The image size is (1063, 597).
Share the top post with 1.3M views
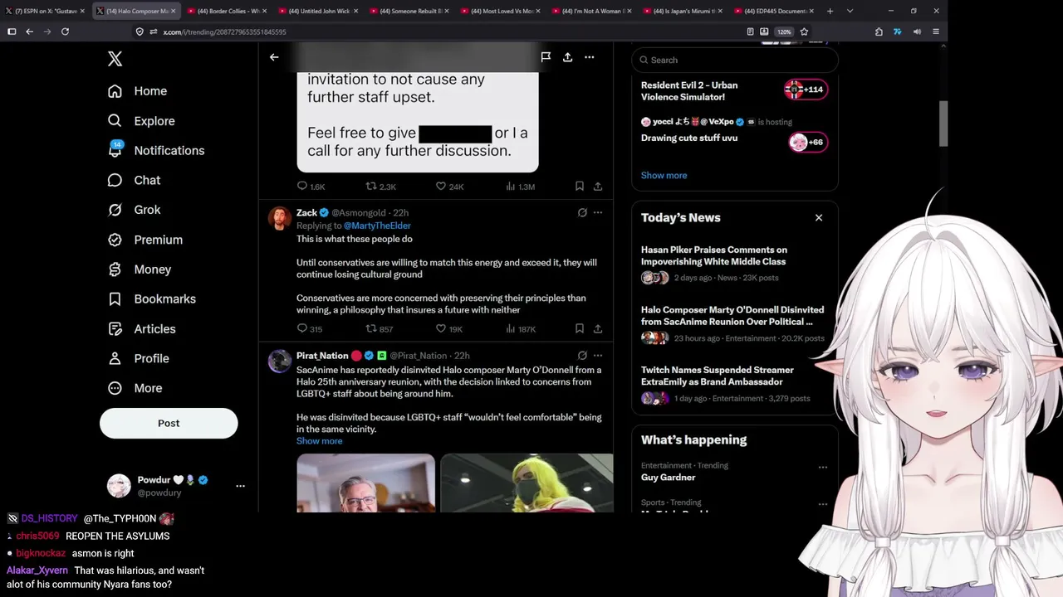click(597, 187)
